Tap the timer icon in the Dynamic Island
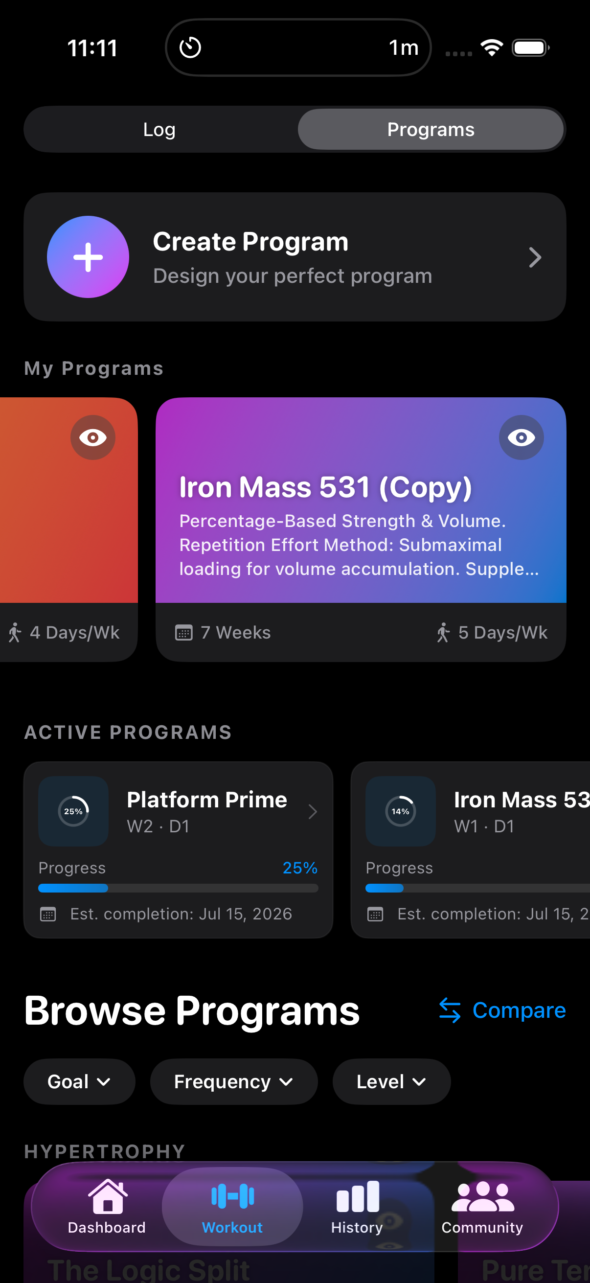Screen dimensions: 590x1283 (190, 48)
